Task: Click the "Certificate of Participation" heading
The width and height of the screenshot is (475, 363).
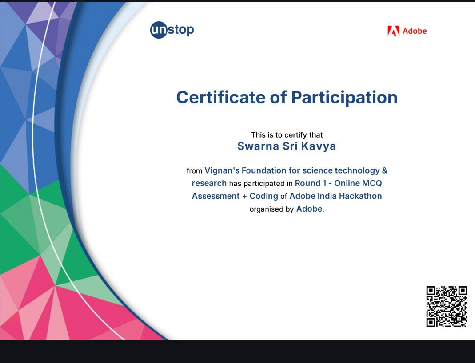Action: coord(287,97)
